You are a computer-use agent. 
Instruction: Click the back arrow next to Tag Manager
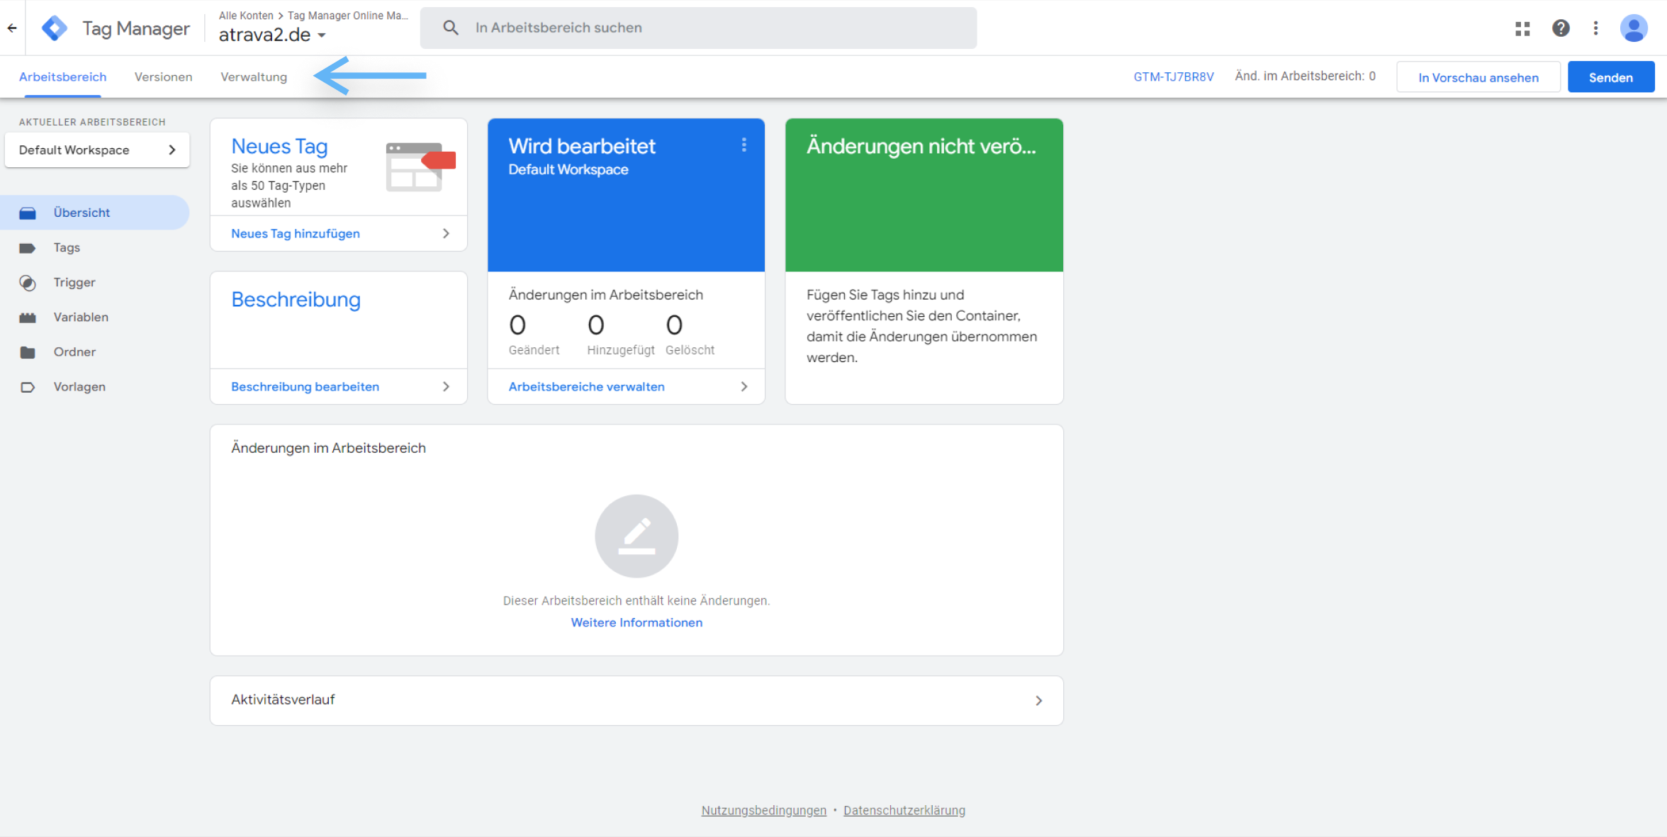point(11,28)
